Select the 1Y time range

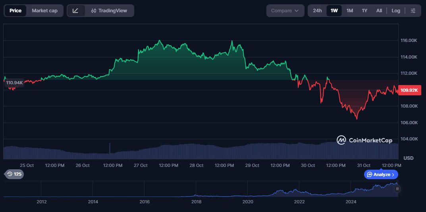(x=364, y=11)
